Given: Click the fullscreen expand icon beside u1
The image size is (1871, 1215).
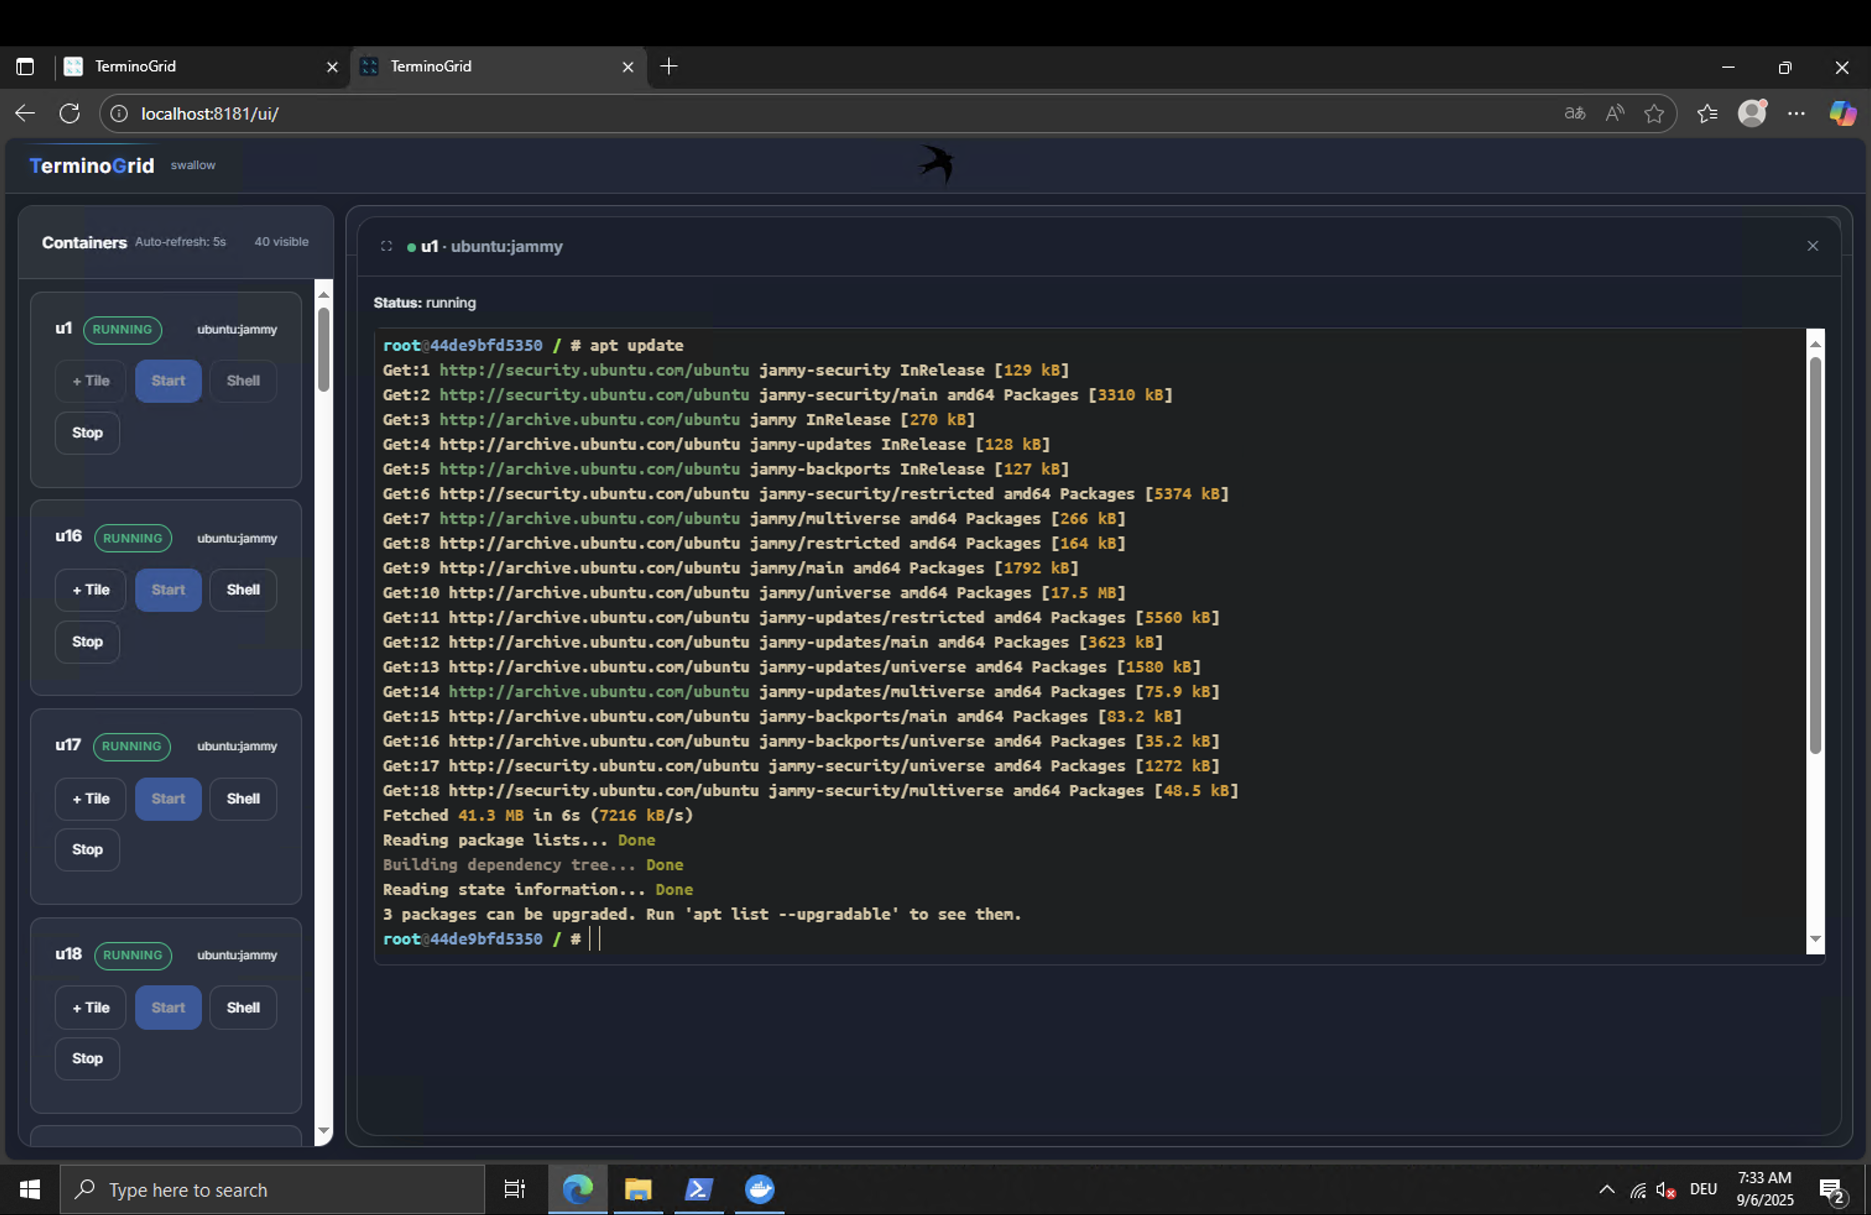Looking at the screenshot, I should [386, 246].
